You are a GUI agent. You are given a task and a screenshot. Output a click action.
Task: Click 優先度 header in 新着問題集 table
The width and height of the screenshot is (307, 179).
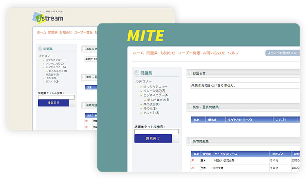point(206,154)
